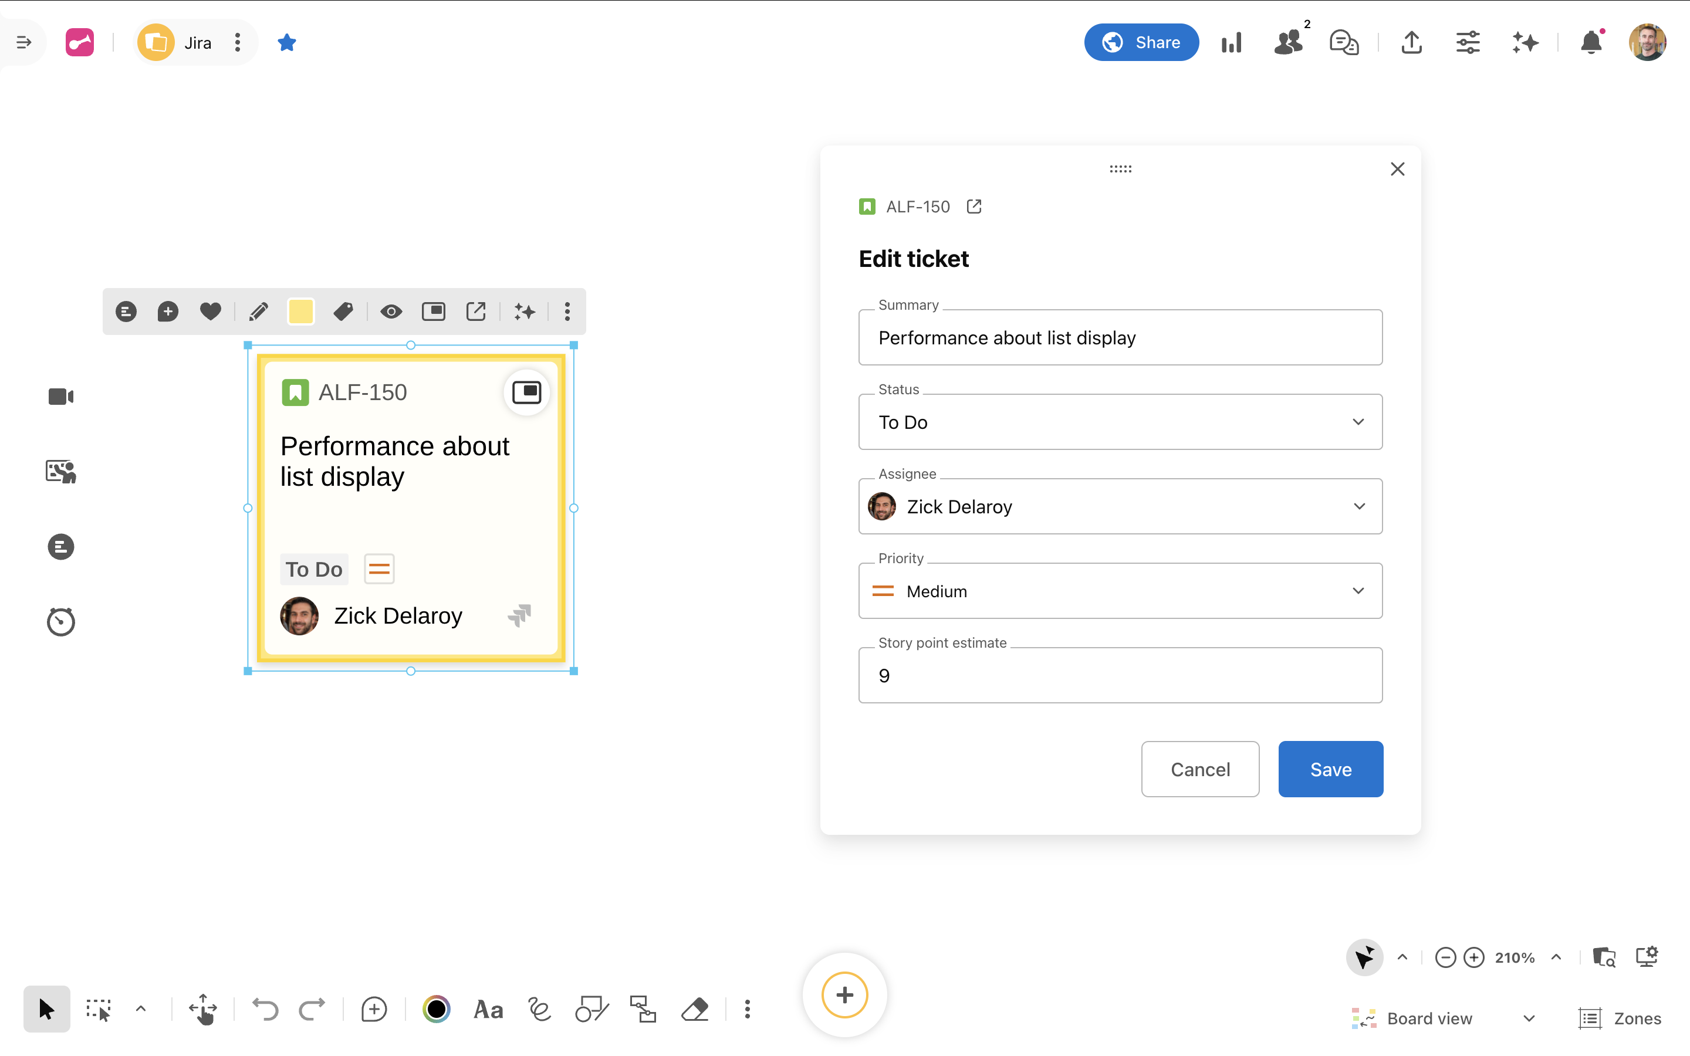
Task: Expand the Priority dropdown set to Medium
Action: point(1120,591)
